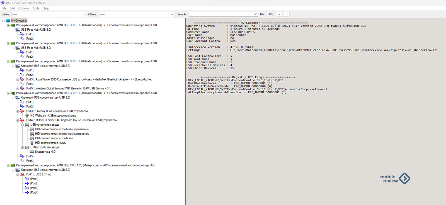Expand the [Port5] Western Digital node
The width and height of the screenshot is (446, 205).
pyautogui.click(x=18, y=89)
